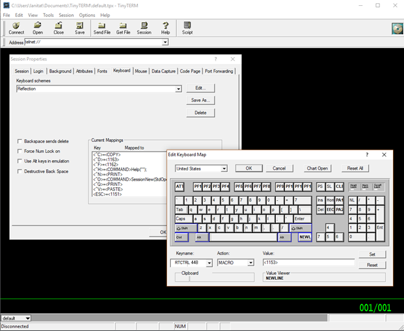Click OK in Edit Keyboard Map
This screenshot has width=404, height=331.
coord(249,168)
